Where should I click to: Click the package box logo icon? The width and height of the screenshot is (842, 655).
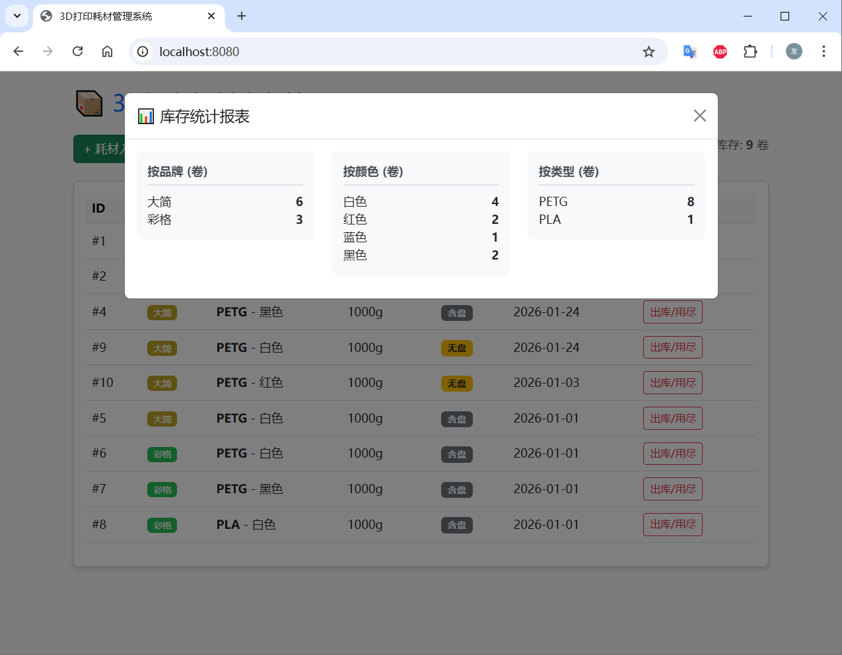coord(89,104)
